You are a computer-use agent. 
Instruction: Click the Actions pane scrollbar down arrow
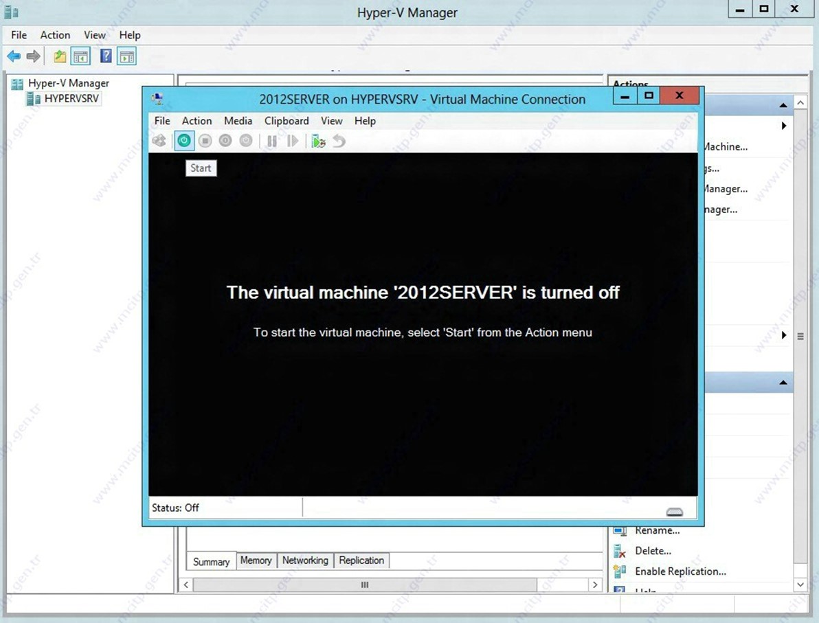coord(800,585)
